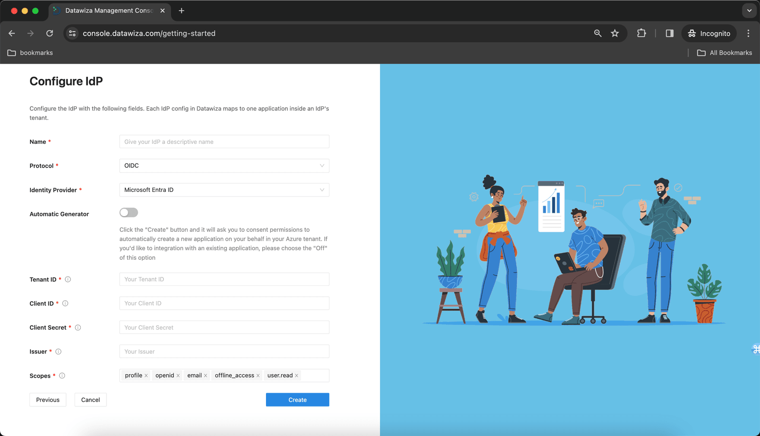Open the All Bookmarks folder

coord(724,53)
